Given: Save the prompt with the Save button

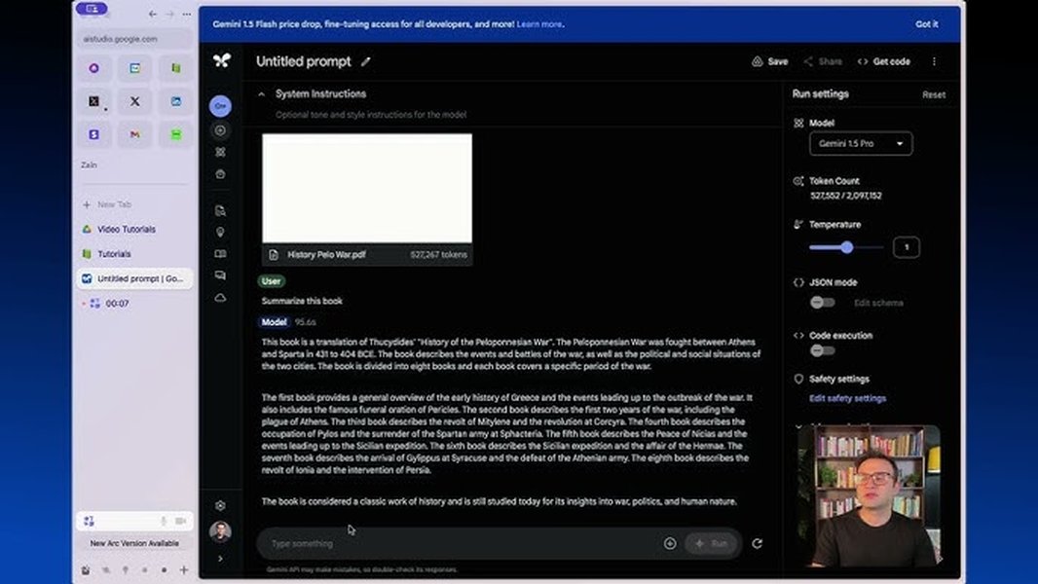Looking at the screenshot, I should [x=770, y=61].
